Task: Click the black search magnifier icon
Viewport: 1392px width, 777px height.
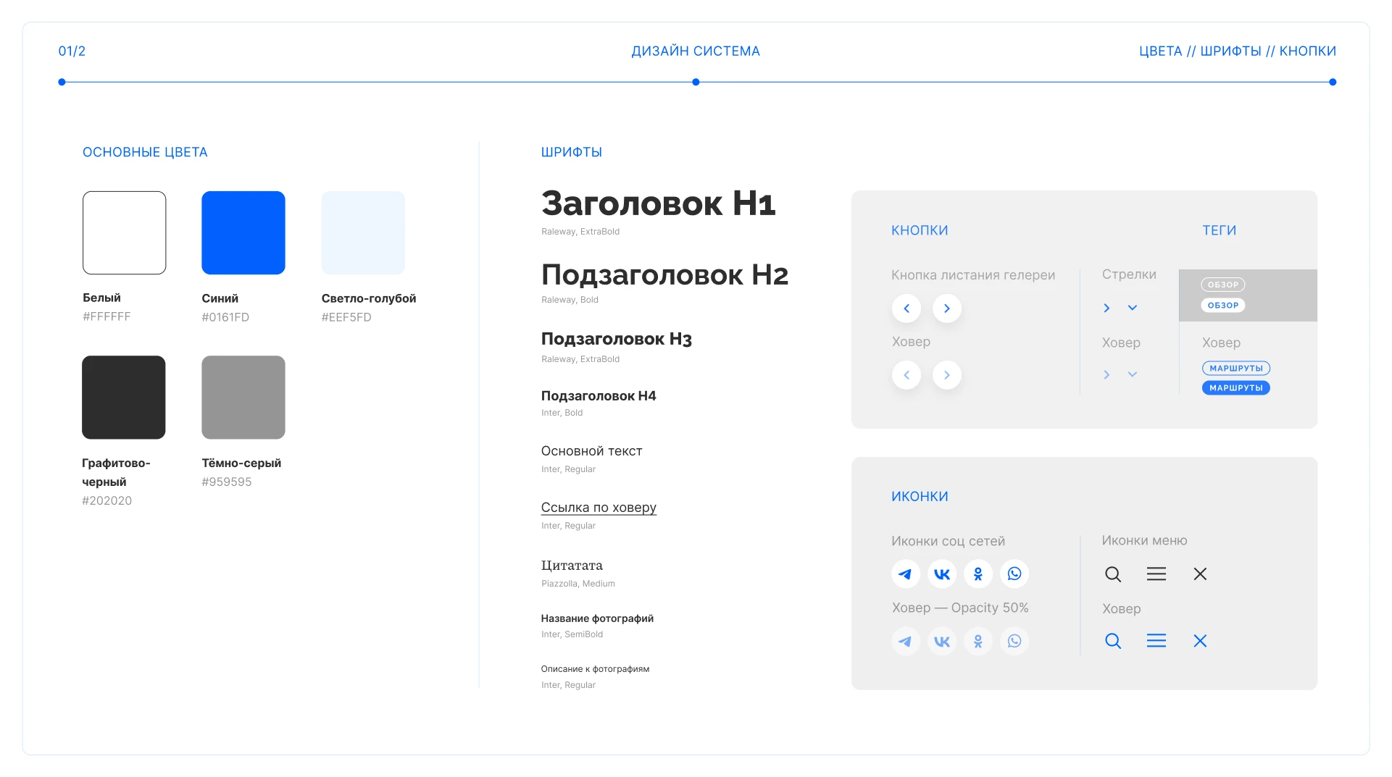Action: 1112,574
